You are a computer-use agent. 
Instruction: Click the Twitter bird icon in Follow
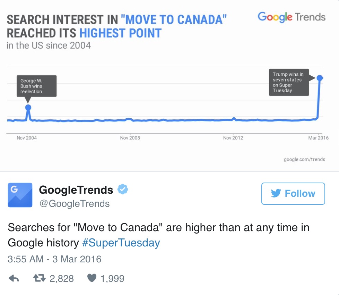click(276, 193)
